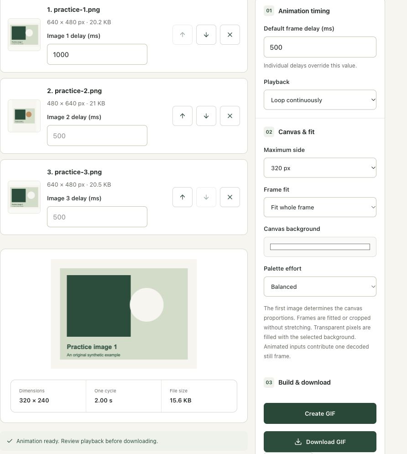
Task: Click the practice-2.png thumbnail
Action: [x=24, y=116]
